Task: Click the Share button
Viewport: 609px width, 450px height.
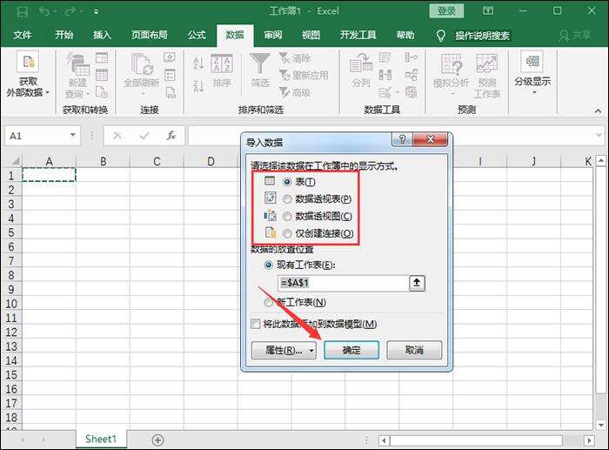Action: [x=576, y=36]
